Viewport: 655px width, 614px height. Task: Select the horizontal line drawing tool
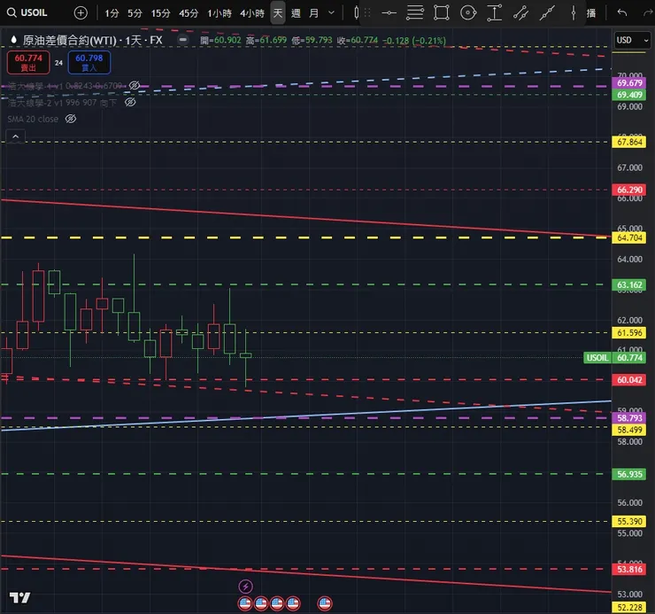pos(389,13)
